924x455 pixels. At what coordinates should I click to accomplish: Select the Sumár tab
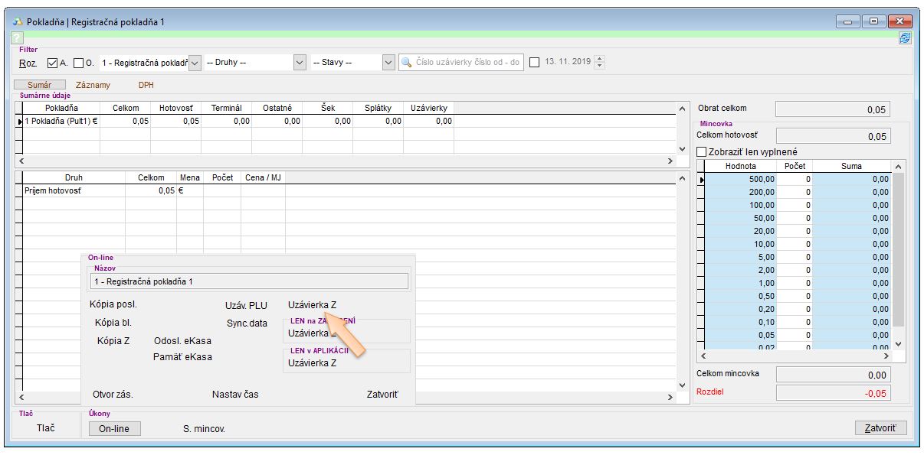tap(39, 86)
